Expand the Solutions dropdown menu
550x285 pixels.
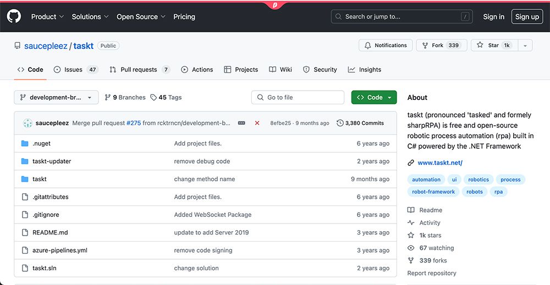click(90, 16)
